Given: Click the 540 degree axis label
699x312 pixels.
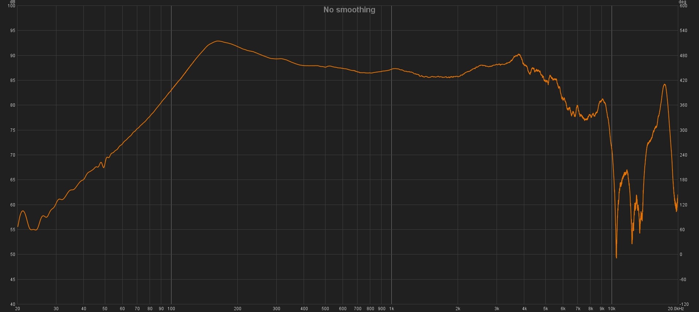Looking at the screenshot, I should coord(684,31).
